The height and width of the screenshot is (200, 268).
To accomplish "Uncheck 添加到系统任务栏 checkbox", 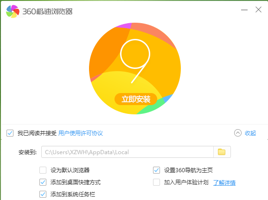I will tap(43, 194).
